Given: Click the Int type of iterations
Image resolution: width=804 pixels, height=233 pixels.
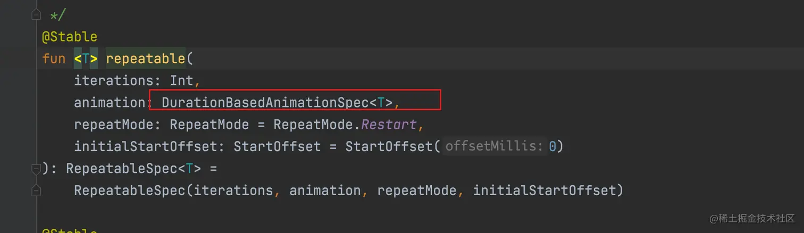Looking at the screenshot, I should click(x=182, y=81).
